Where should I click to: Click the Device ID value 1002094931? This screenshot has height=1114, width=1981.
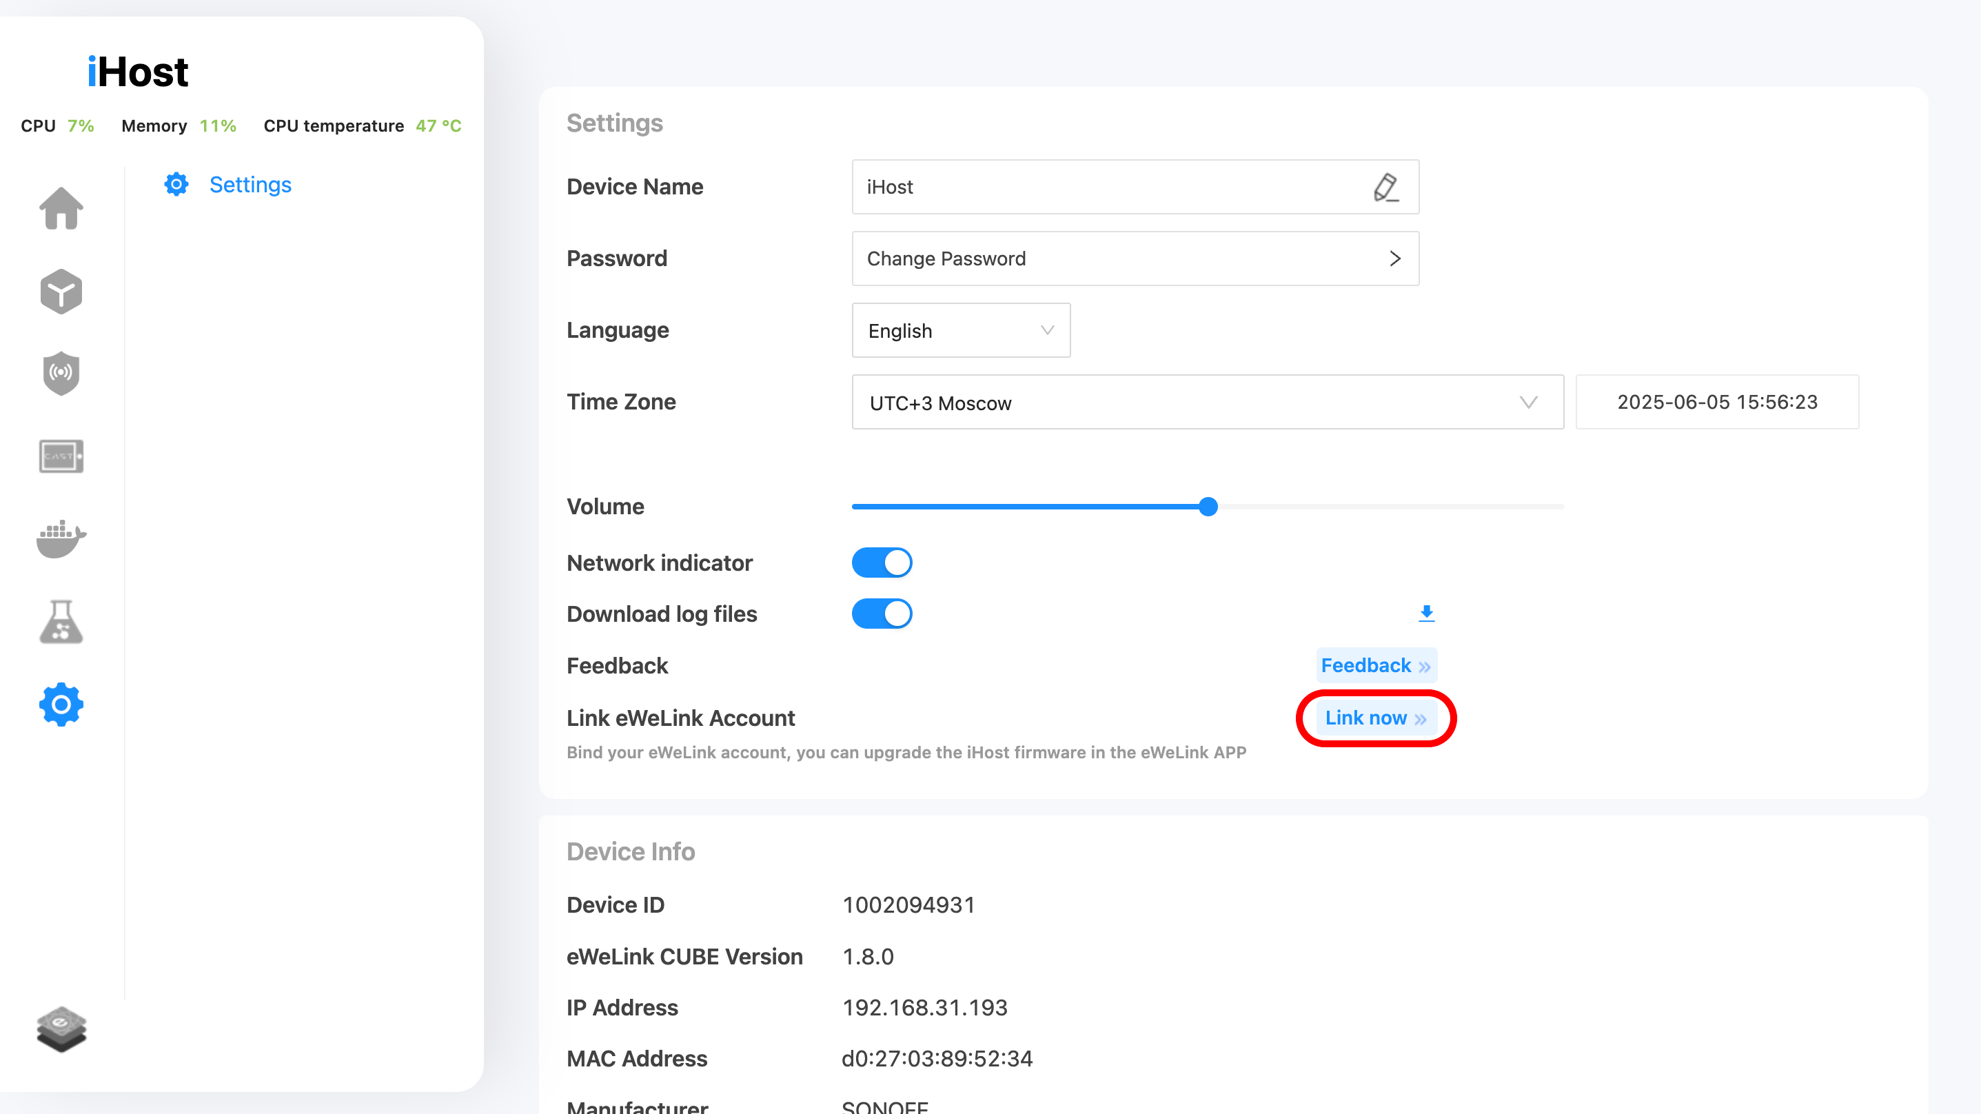(x=909, y=904)
